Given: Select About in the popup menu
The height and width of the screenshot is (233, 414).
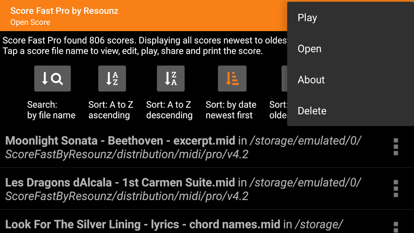Looking at the screenshot, I should pos(311,80).
